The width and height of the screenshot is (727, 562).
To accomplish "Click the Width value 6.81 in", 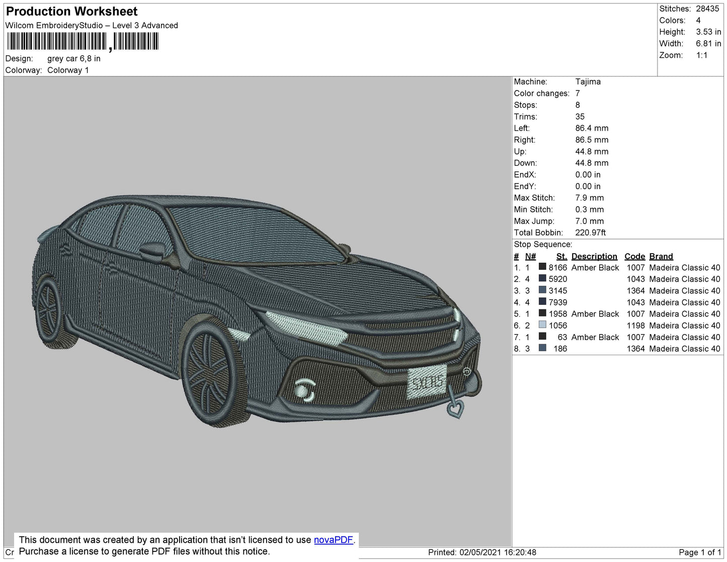I will tap(708, 43).
